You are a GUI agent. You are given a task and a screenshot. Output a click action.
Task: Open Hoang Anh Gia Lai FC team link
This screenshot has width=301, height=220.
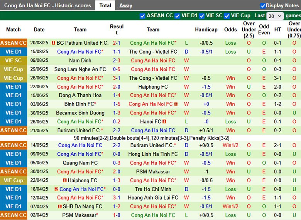153,198
